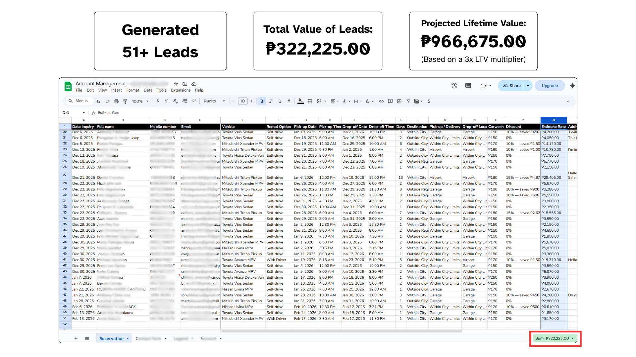636x357 pixels.
Task: Star the Account Management document
Action: [176, 84]
